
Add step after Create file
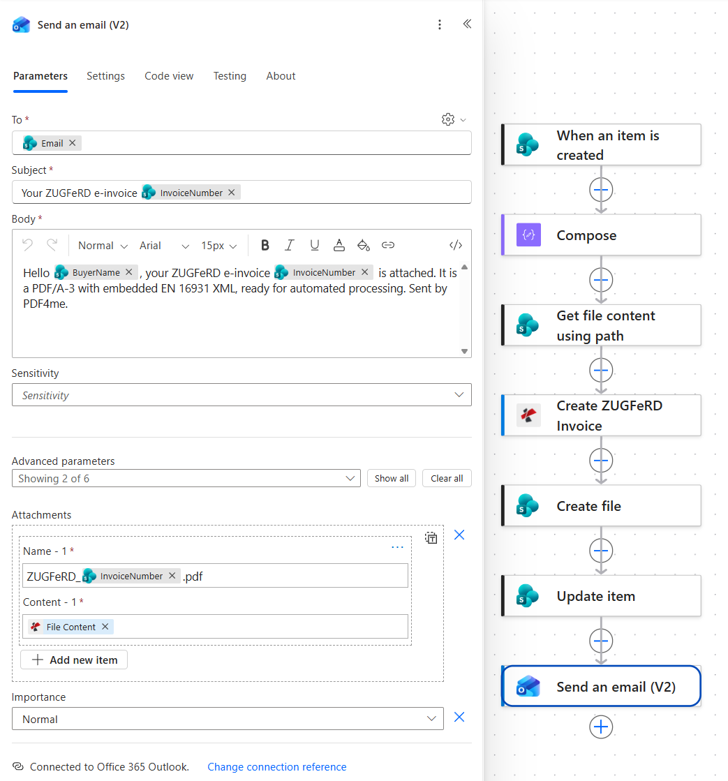click(601, 551)
